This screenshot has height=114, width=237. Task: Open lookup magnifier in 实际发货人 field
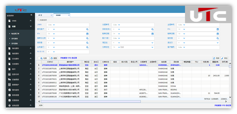pyautogui.click(x=153, y=29)
